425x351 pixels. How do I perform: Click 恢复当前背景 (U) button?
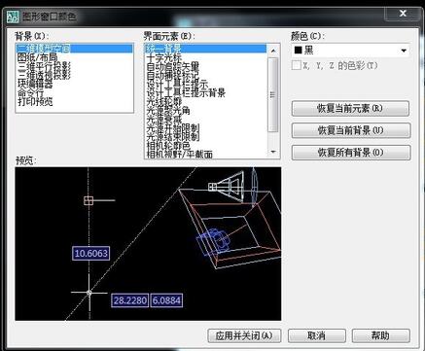click(x=351, y=130)
